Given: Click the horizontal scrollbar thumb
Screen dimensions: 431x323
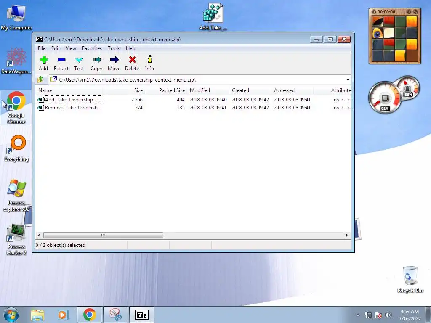Looking at the screenshot, I should (103, 236).
